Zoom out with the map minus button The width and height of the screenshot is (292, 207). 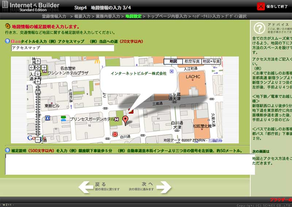(38, 140)
